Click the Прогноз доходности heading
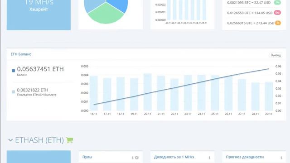The image size is (290, 163). pos(245,157)
